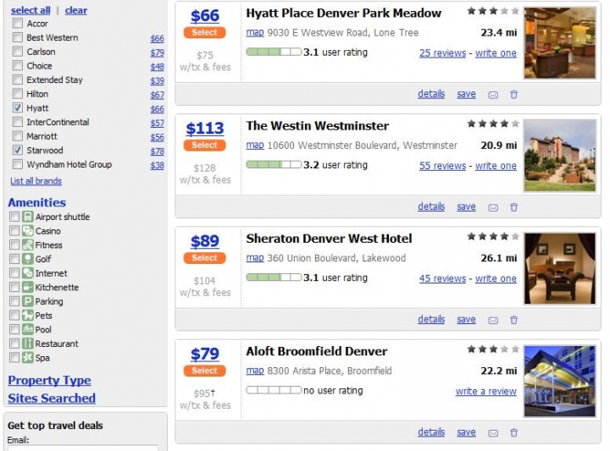The image size is (610, 451).
Task: Clear all brand selections
Action: pos(76,10)
